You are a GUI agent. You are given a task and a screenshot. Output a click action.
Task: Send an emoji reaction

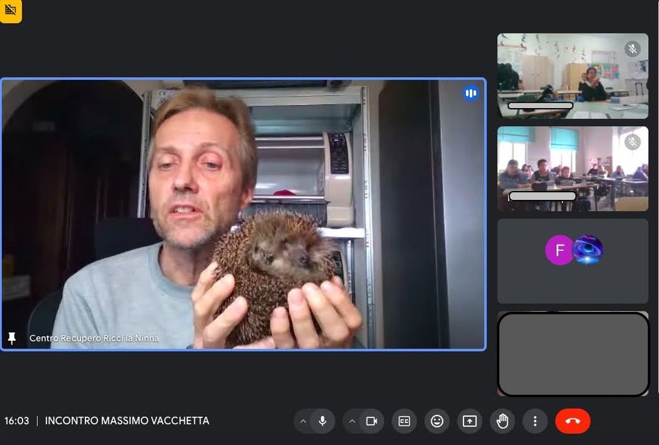click(x=437, y=421)
